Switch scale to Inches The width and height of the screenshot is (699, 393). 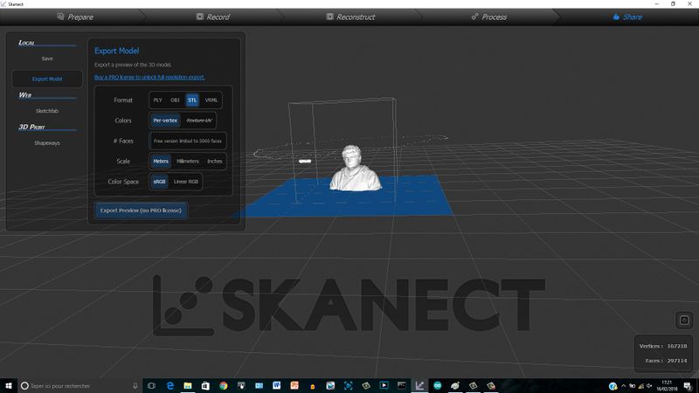[x=215, y=162]
